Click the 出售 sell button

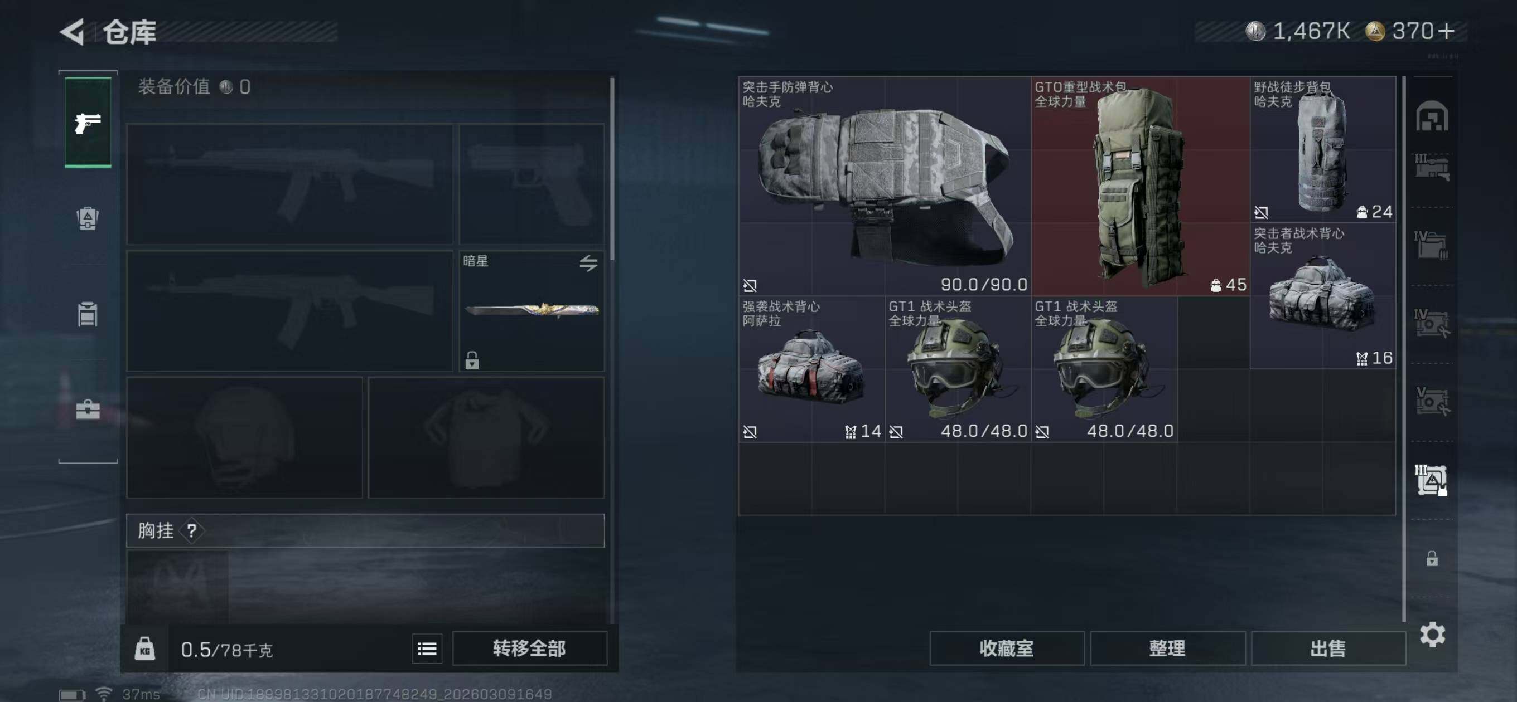click(1328, 649)
